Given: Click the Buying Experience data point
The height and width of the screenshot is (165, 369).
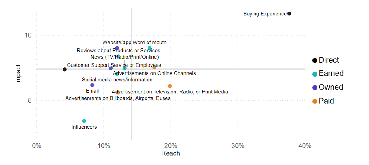Looking at the screenshot, I should click(289, 14).
